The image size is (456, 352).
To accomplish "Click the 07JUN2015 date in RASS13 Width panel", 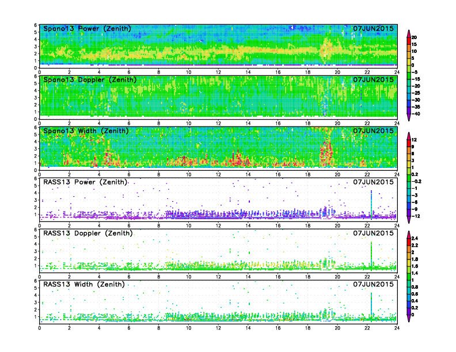I will [x=373, y=284].
